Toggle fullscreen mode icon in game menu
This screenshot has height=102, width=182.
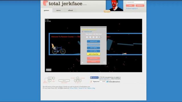click(x=104, y=62)
